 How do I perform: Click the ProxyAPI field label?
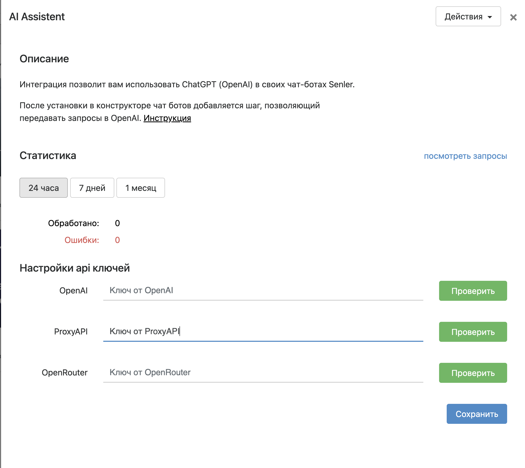(71, 332)
